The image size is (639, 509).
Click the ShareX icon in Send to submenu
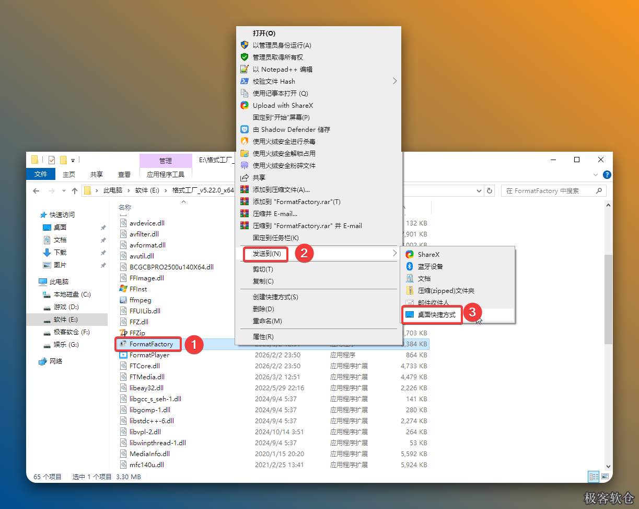pyautogui.click(x=410, y=254)
